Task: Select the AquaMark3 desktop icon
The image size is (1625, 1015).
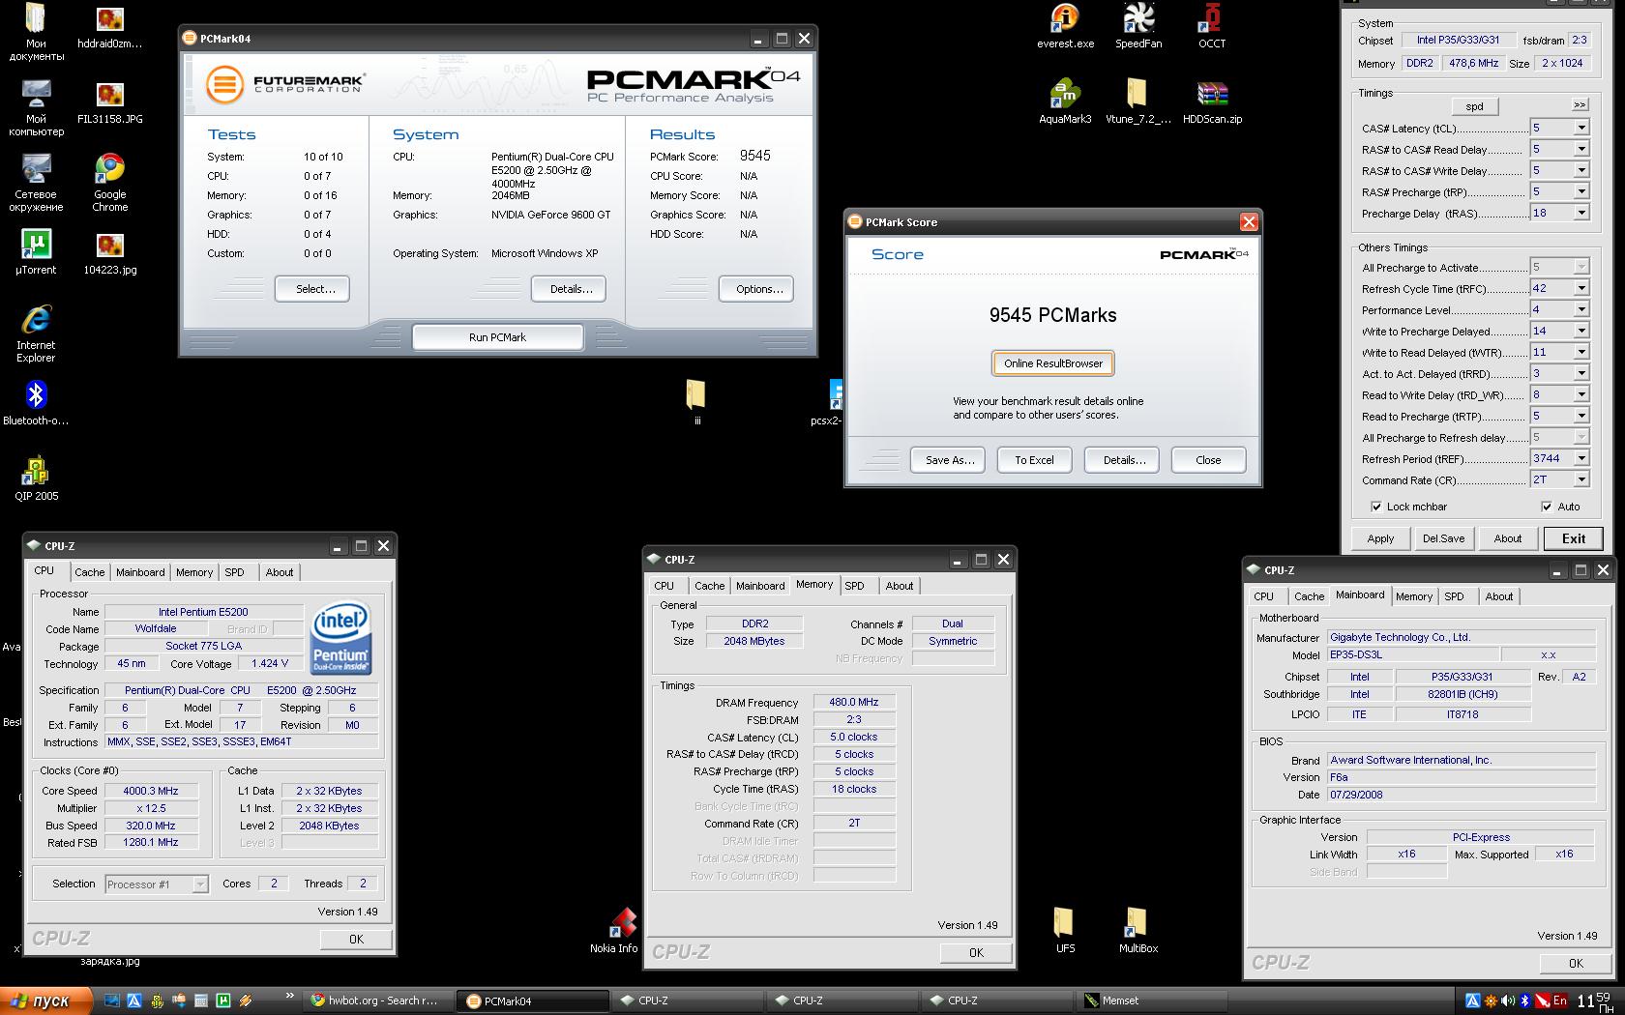Action: coord(1065,101)
